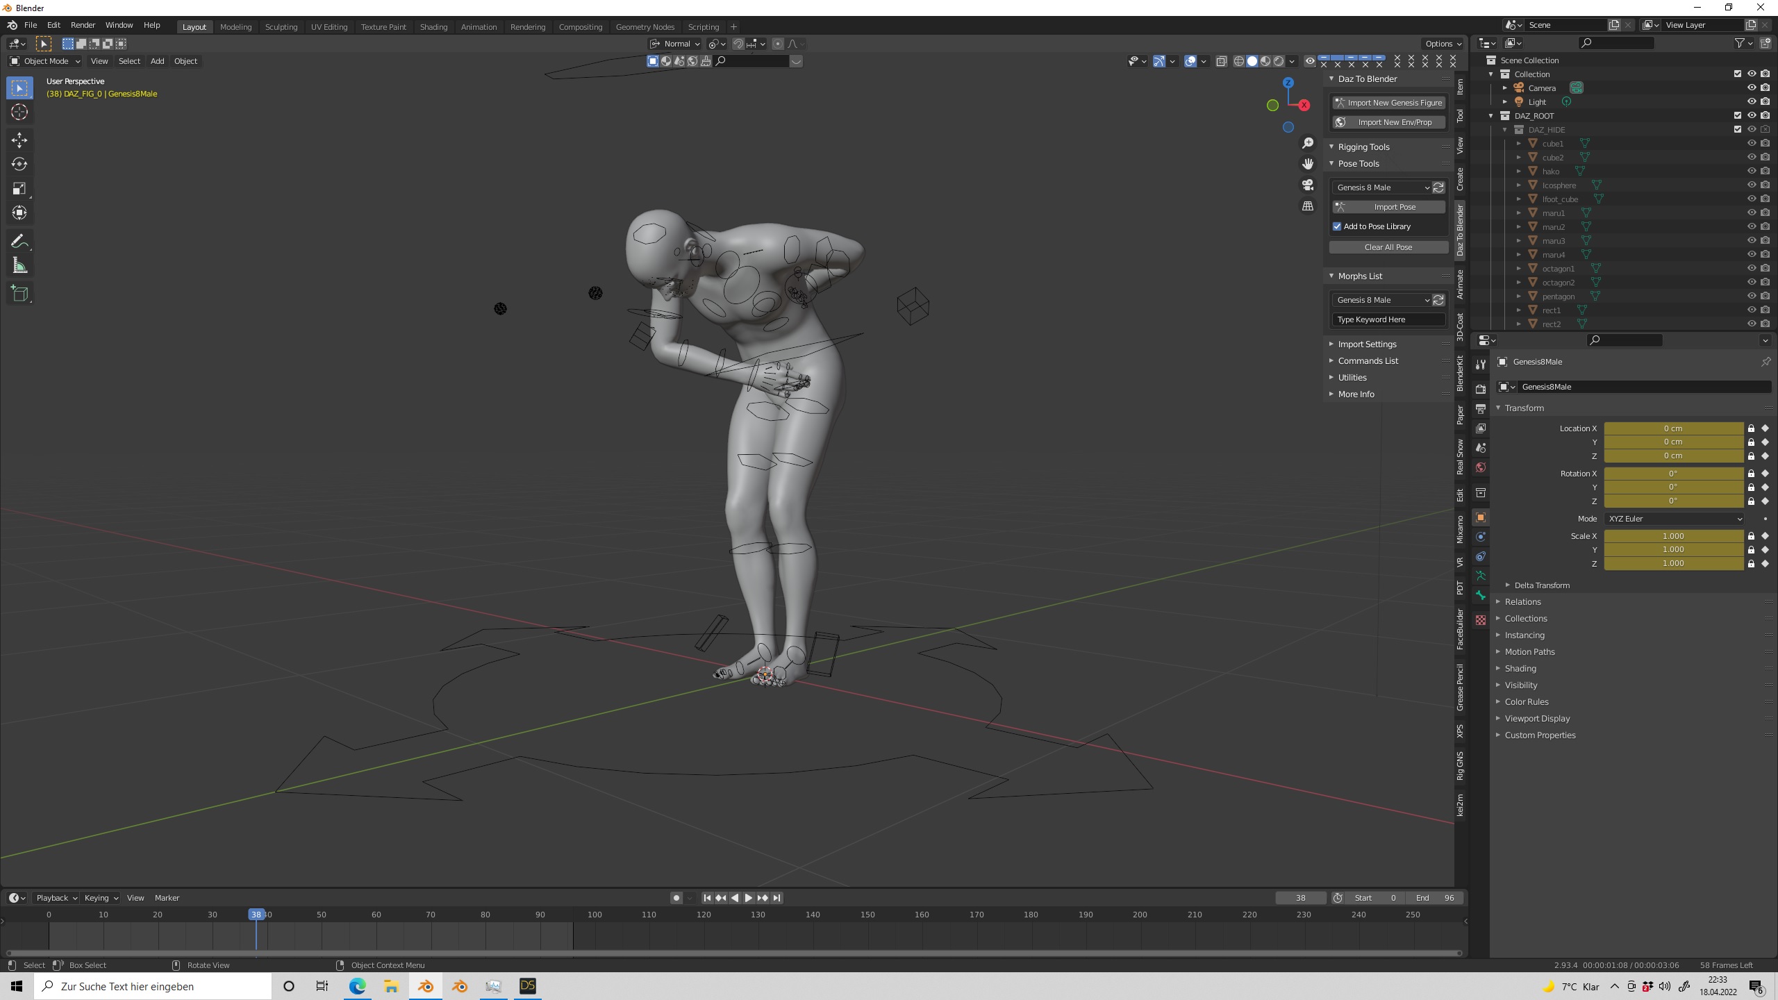This screenshot has height=1000, width=1778.
Task: Select the Move tool in toolbar
Action: click(19, 140)
